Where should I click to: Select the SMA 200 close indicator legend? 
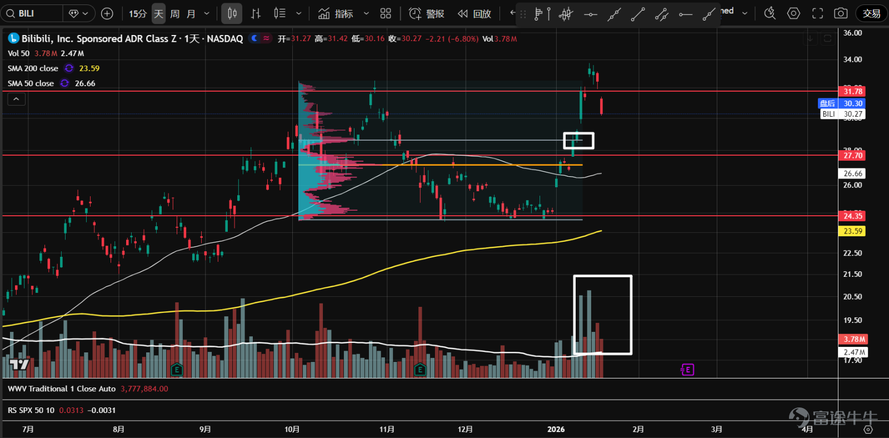point(33,68)
